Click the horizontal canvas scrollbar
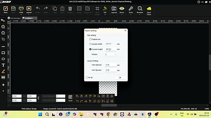 109,106
